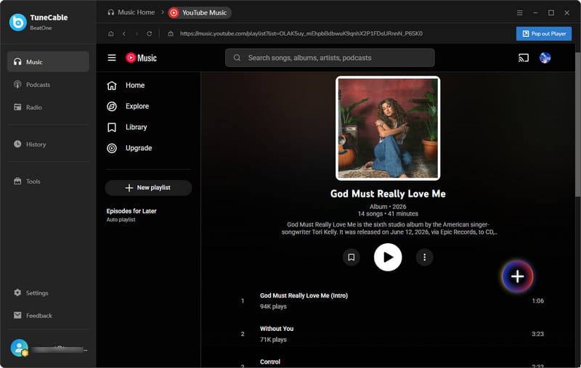581x368 pixels.
Task: Go back with the left arrow
Action: click(x=124, y=33)
